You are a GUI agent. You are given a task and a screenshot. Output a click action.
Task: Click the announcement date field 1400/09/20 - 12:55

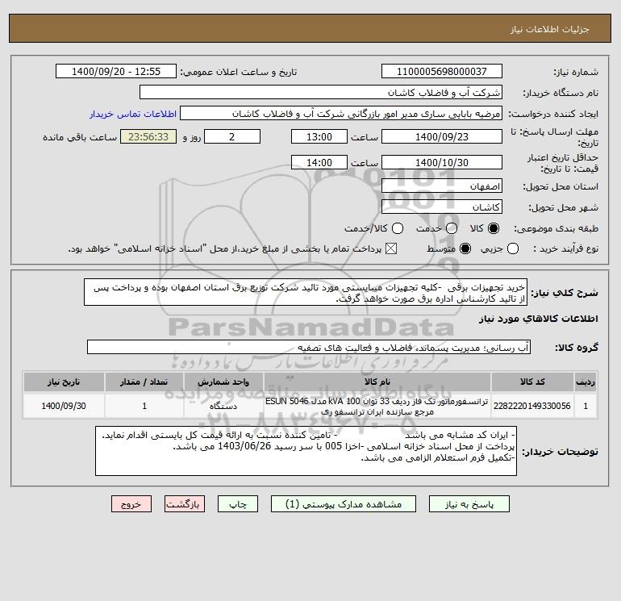pyautogui.click(x=116, y=71)
